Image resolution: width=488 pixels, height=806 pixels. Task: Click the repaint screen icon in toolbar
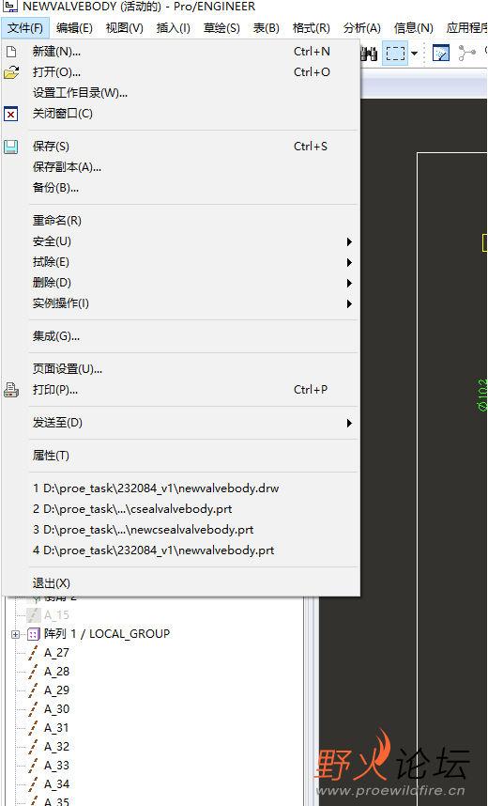[441, 53]
